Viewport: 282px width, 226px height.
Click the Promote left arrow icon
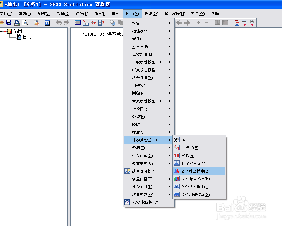[179, 23]
